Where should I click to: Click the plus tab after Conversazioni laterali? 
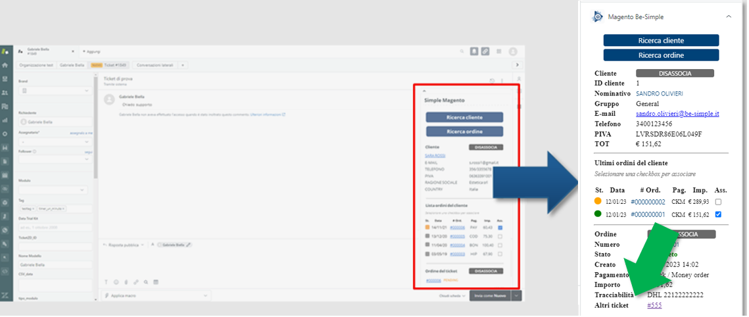[183, 64]
